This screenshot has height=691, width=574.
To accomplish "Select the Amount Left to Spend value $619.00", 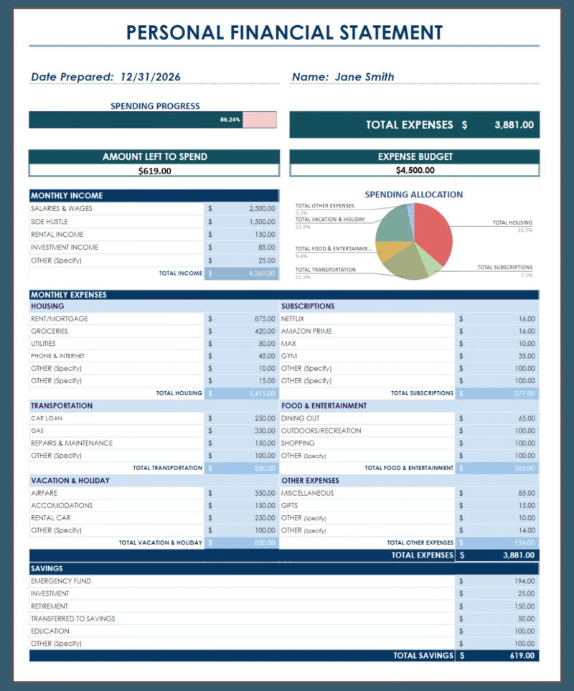I will [x=154, y=171].
